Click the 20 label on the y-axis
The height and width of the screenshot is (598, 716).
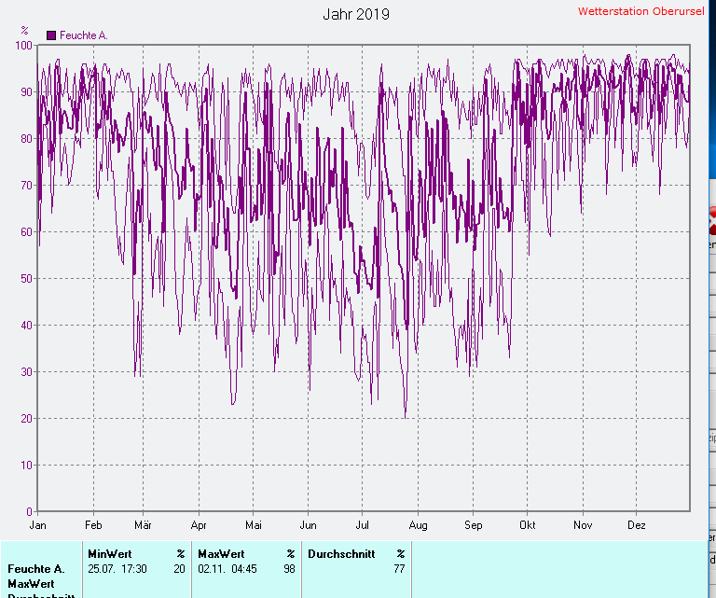pos(26,419)
